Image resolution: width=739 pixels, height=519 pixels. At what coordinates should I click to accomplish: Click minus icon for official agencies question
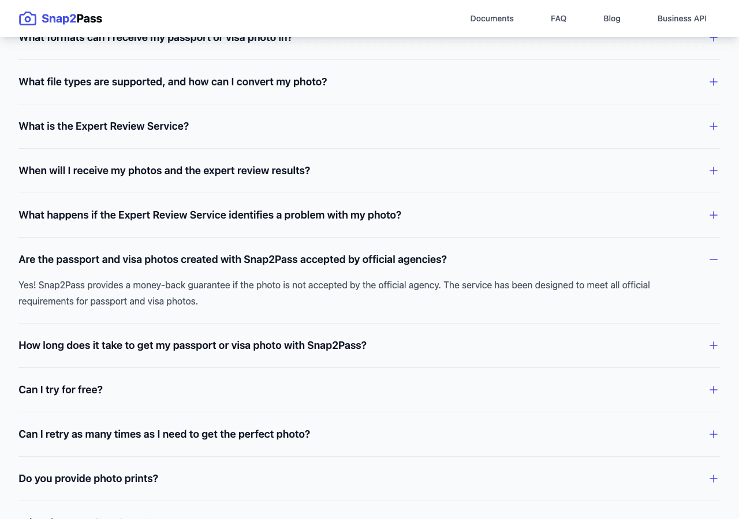[714, 259]
